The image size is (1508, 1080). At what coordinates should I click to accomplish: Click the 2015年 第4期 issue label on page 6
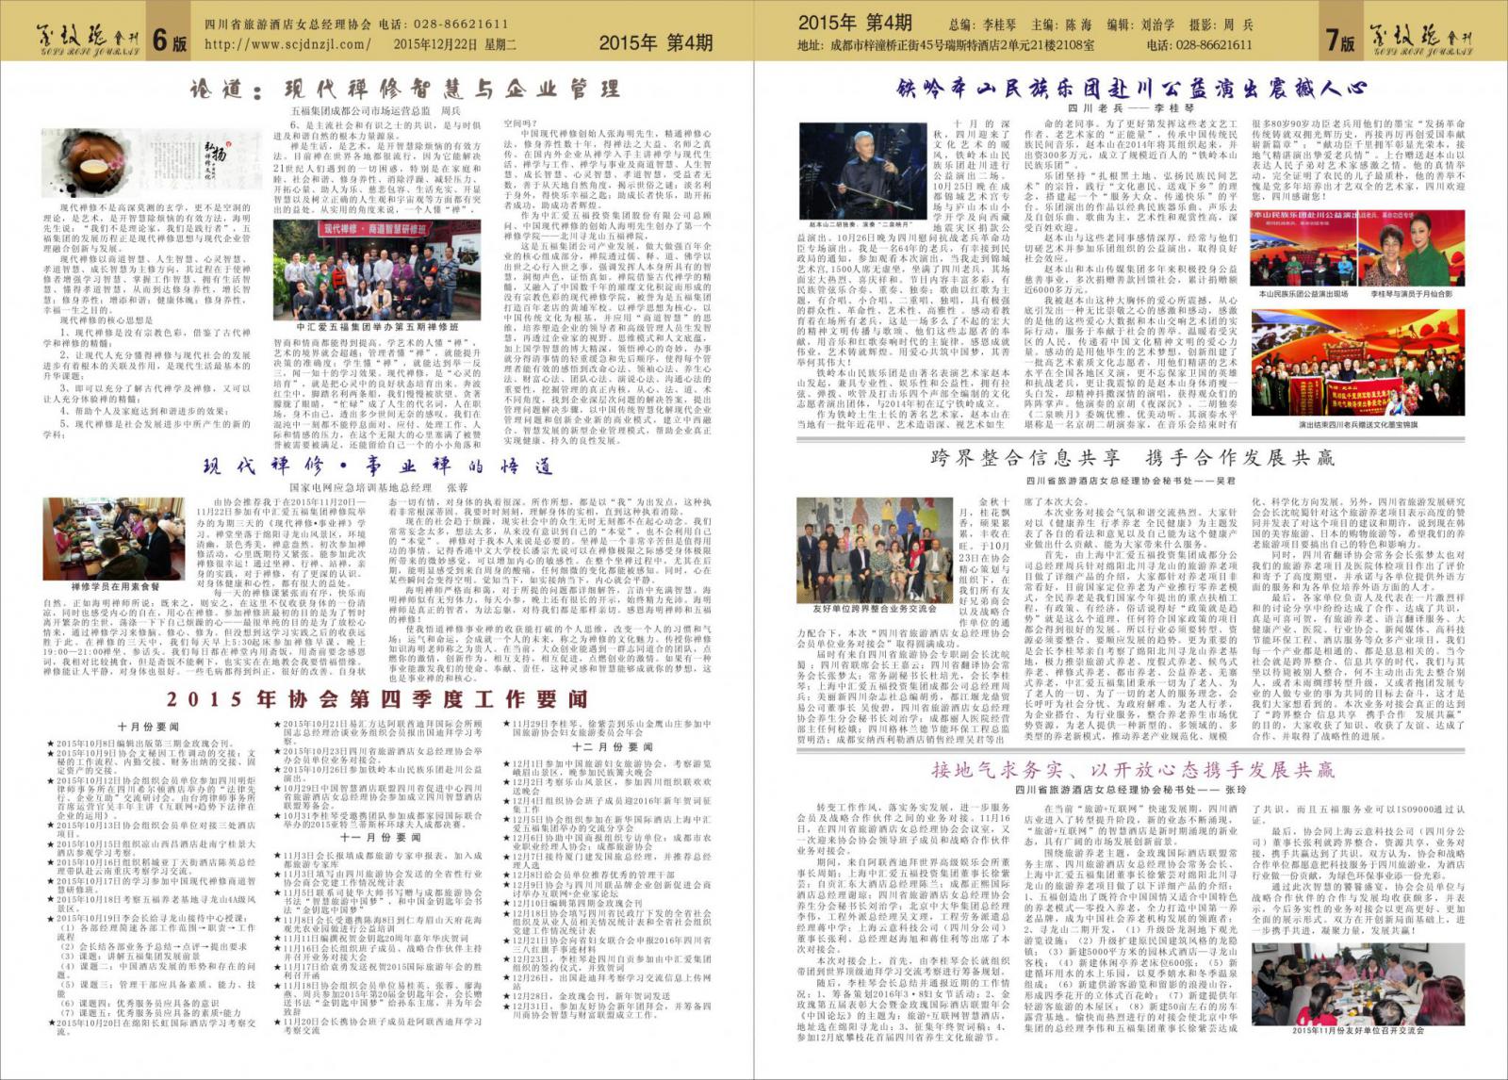click(655, 41)
